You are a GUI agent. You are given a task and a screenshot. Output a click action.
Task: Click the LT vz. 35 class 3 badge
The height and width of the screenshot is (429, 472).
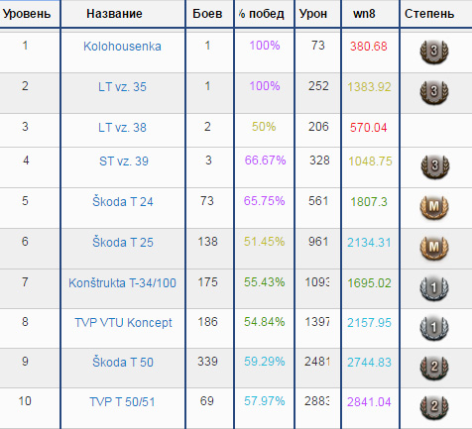pyautogui.click(x=434, y=92)
